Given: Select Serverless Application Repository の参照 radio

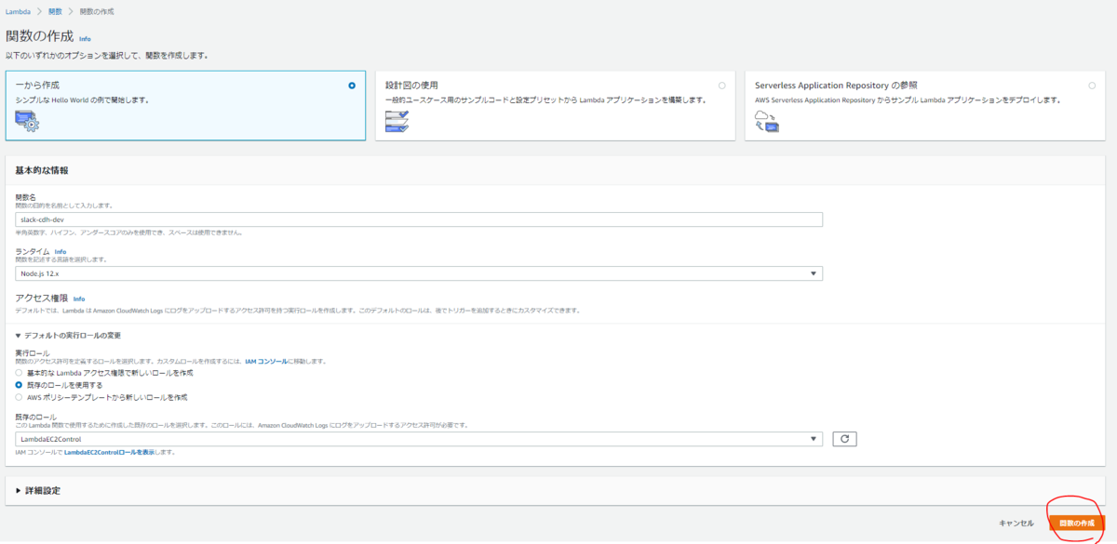Looking at the screenshot, I should tap(1092, 86).
